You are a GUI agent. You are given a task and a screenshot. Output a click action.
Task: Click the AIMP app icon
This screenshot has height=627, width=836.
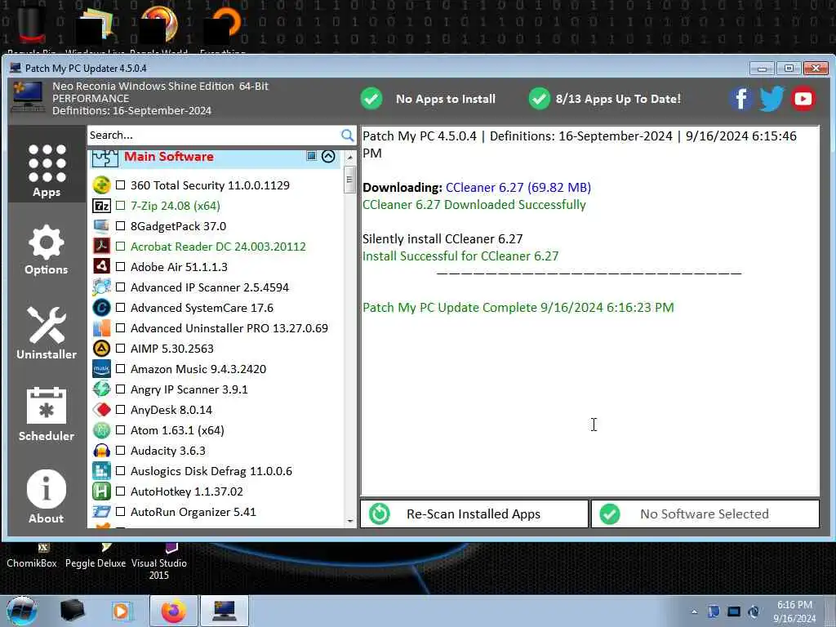(x=101, y=348)
